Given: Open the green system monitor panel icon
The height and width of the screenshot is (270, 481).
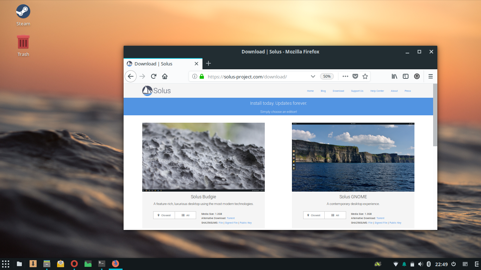Looking at the screenshot, I should tap(88, 264).
